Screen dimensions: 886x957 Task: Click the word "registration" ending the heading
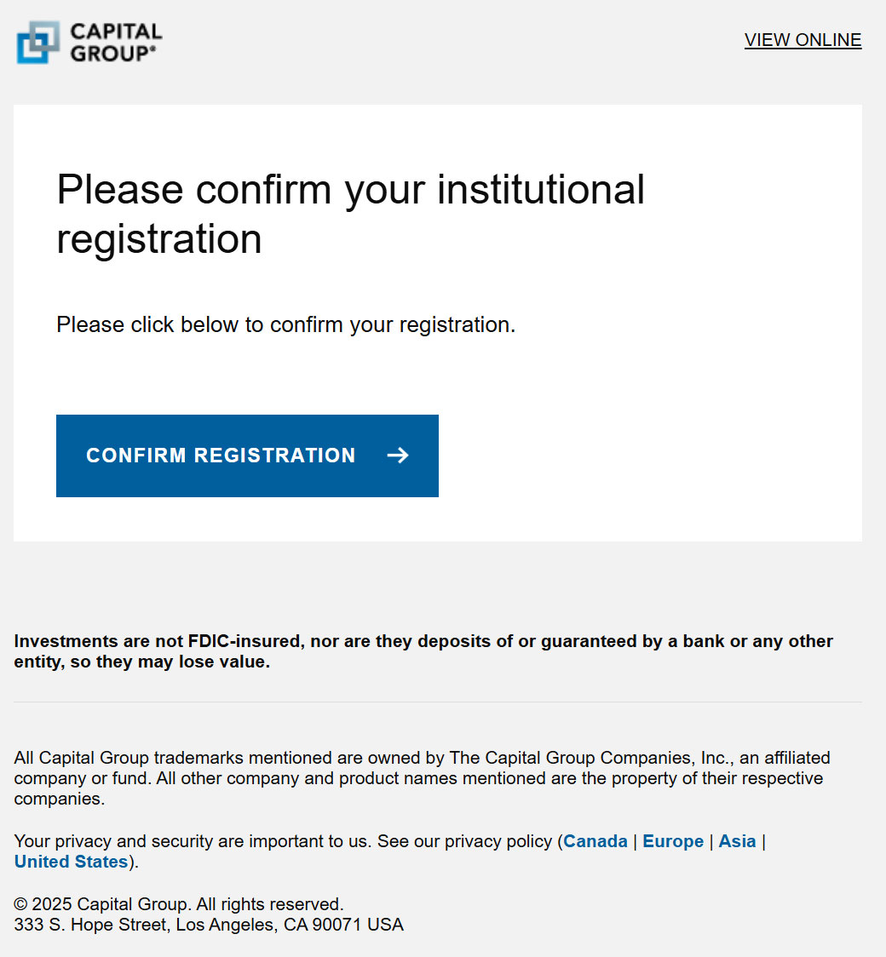(159, 238)
